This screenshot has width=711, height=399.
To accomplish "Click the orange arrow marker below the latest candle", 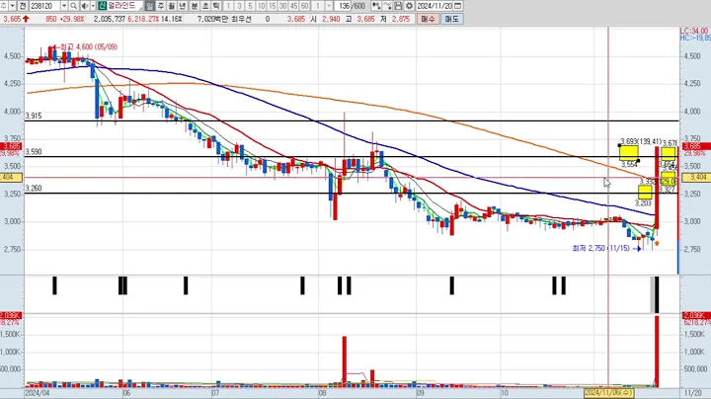I will click(x=657, y=244).
